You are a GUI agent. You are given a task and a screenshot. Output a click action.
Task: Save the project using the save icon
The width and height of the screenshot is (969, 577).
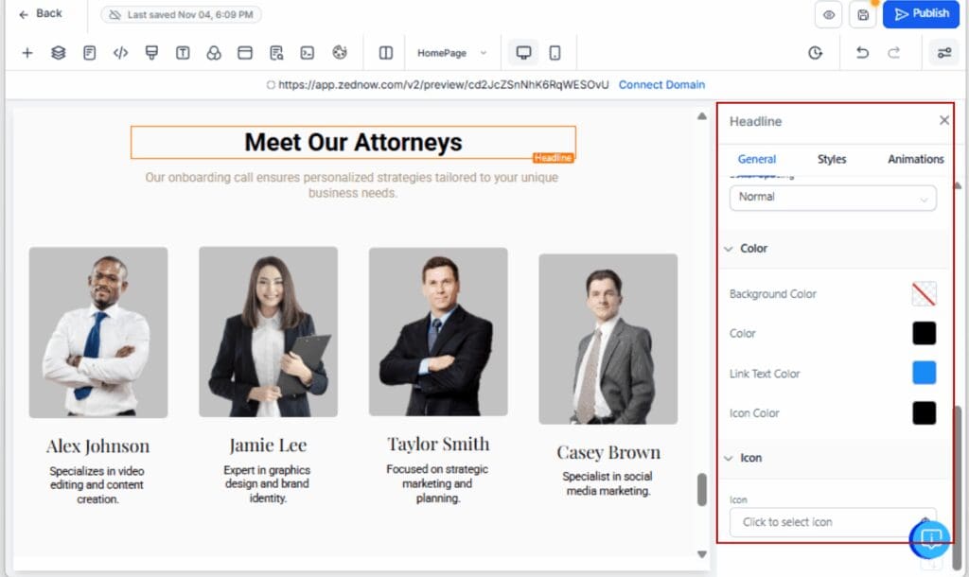862,14
